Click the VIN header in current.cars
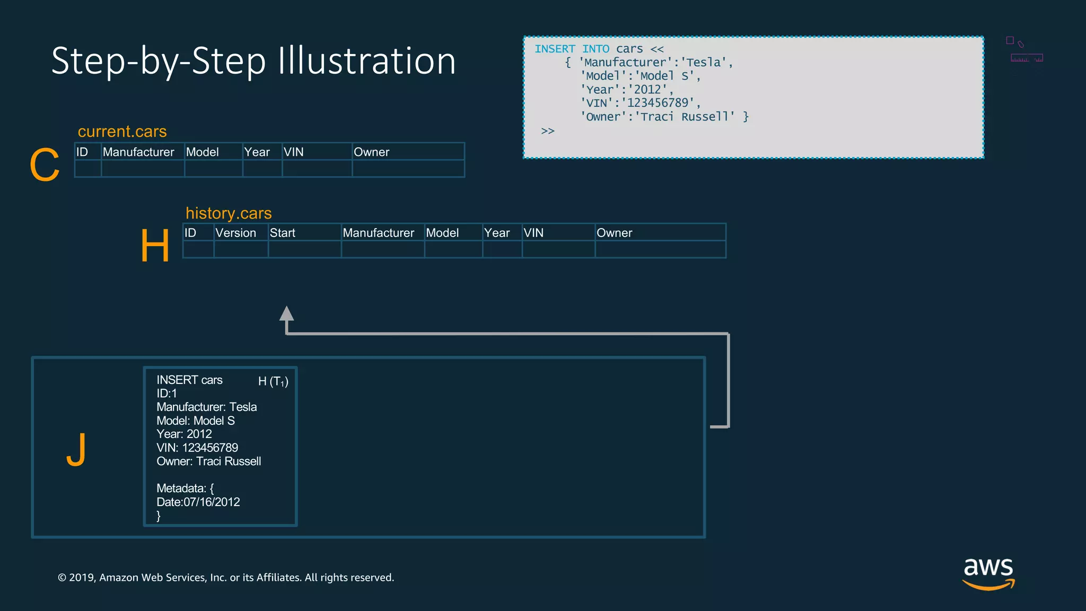 coord(294,152)
